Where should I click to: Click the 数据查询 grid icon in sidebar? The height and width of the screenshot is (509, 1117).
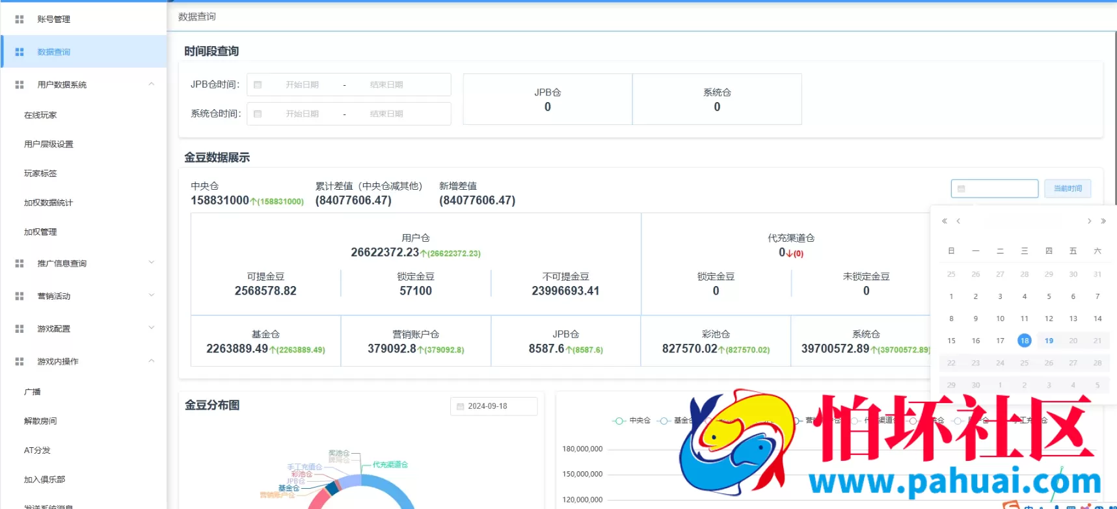point(20,52)
